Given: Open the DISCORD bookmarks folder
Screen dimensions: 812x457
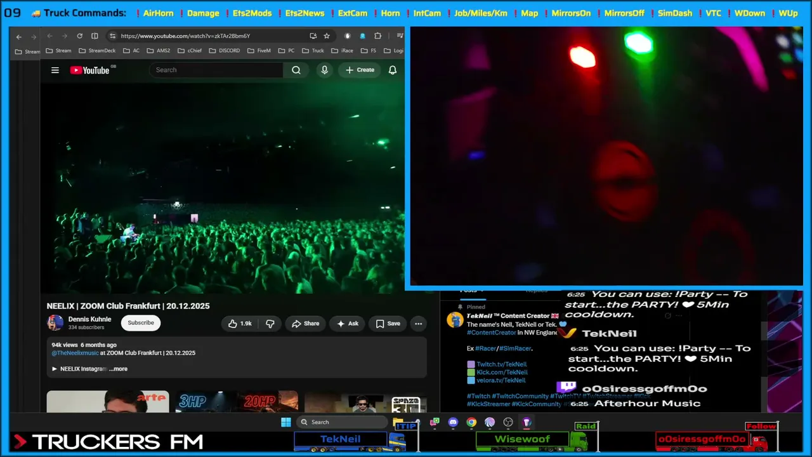Looking at the screenshot, I should pyautogui.click(x=225, y=51).
